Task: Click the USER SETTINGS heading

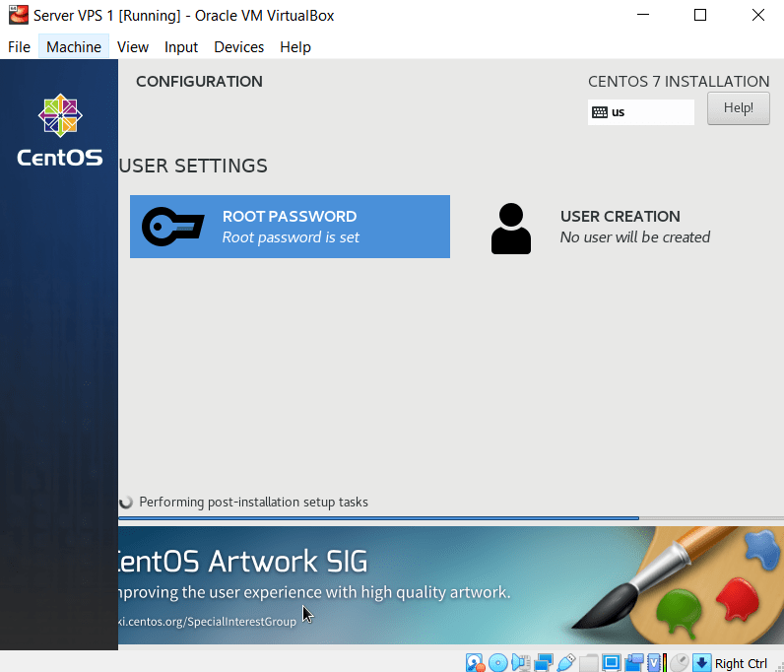Action: point(193,166)
